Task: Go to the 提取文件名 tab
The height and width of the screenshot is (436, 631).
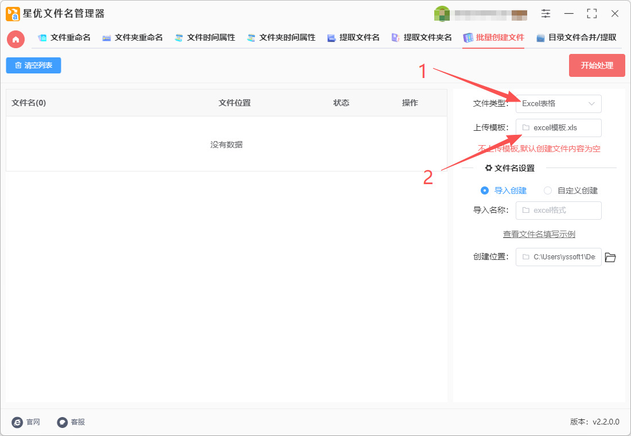Action: tap(353, 38)
